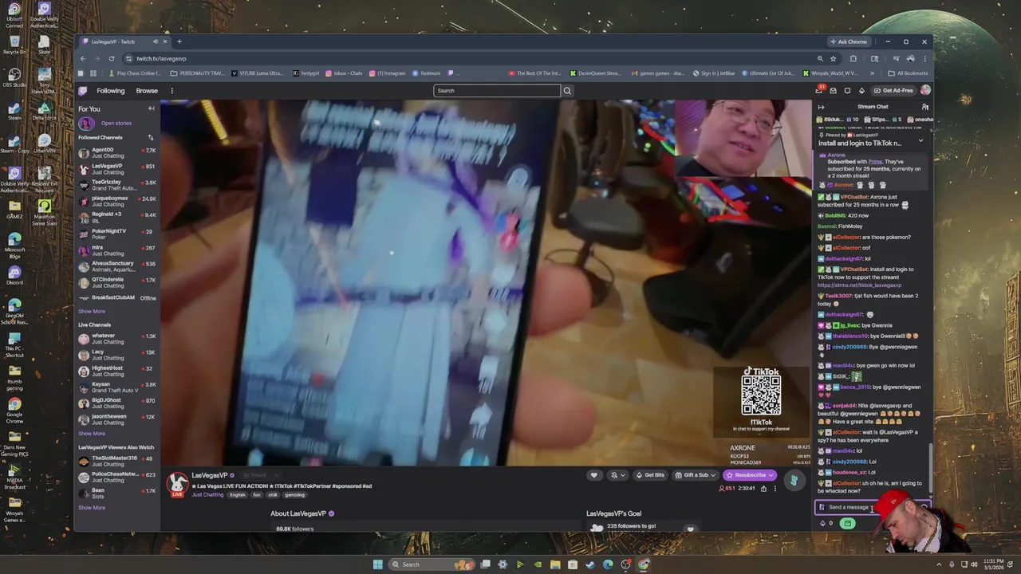Open the Twitch whispers icon
Screen dimensions: 1021x574
click(847, 90)
